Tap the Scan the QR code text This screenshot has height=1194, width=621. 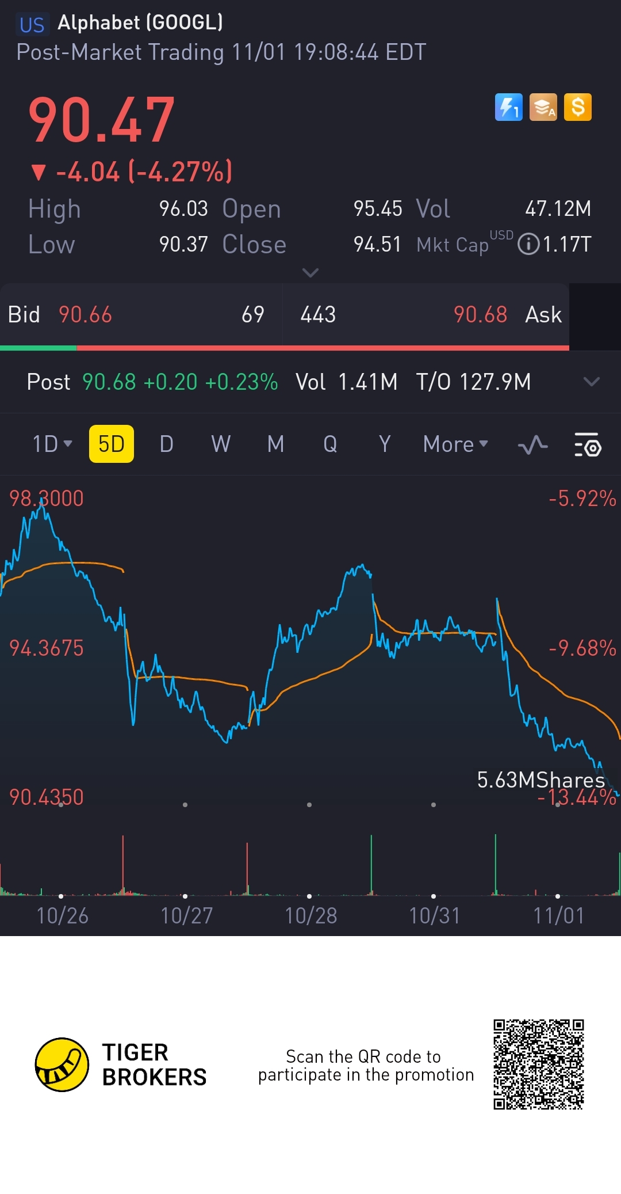pos(366,1066)
